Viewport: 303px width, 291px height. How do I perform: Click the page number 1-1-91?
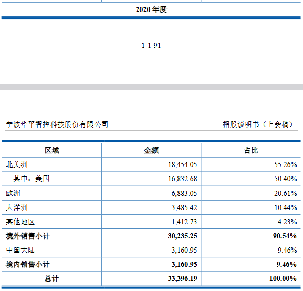[x=151, y=46]
